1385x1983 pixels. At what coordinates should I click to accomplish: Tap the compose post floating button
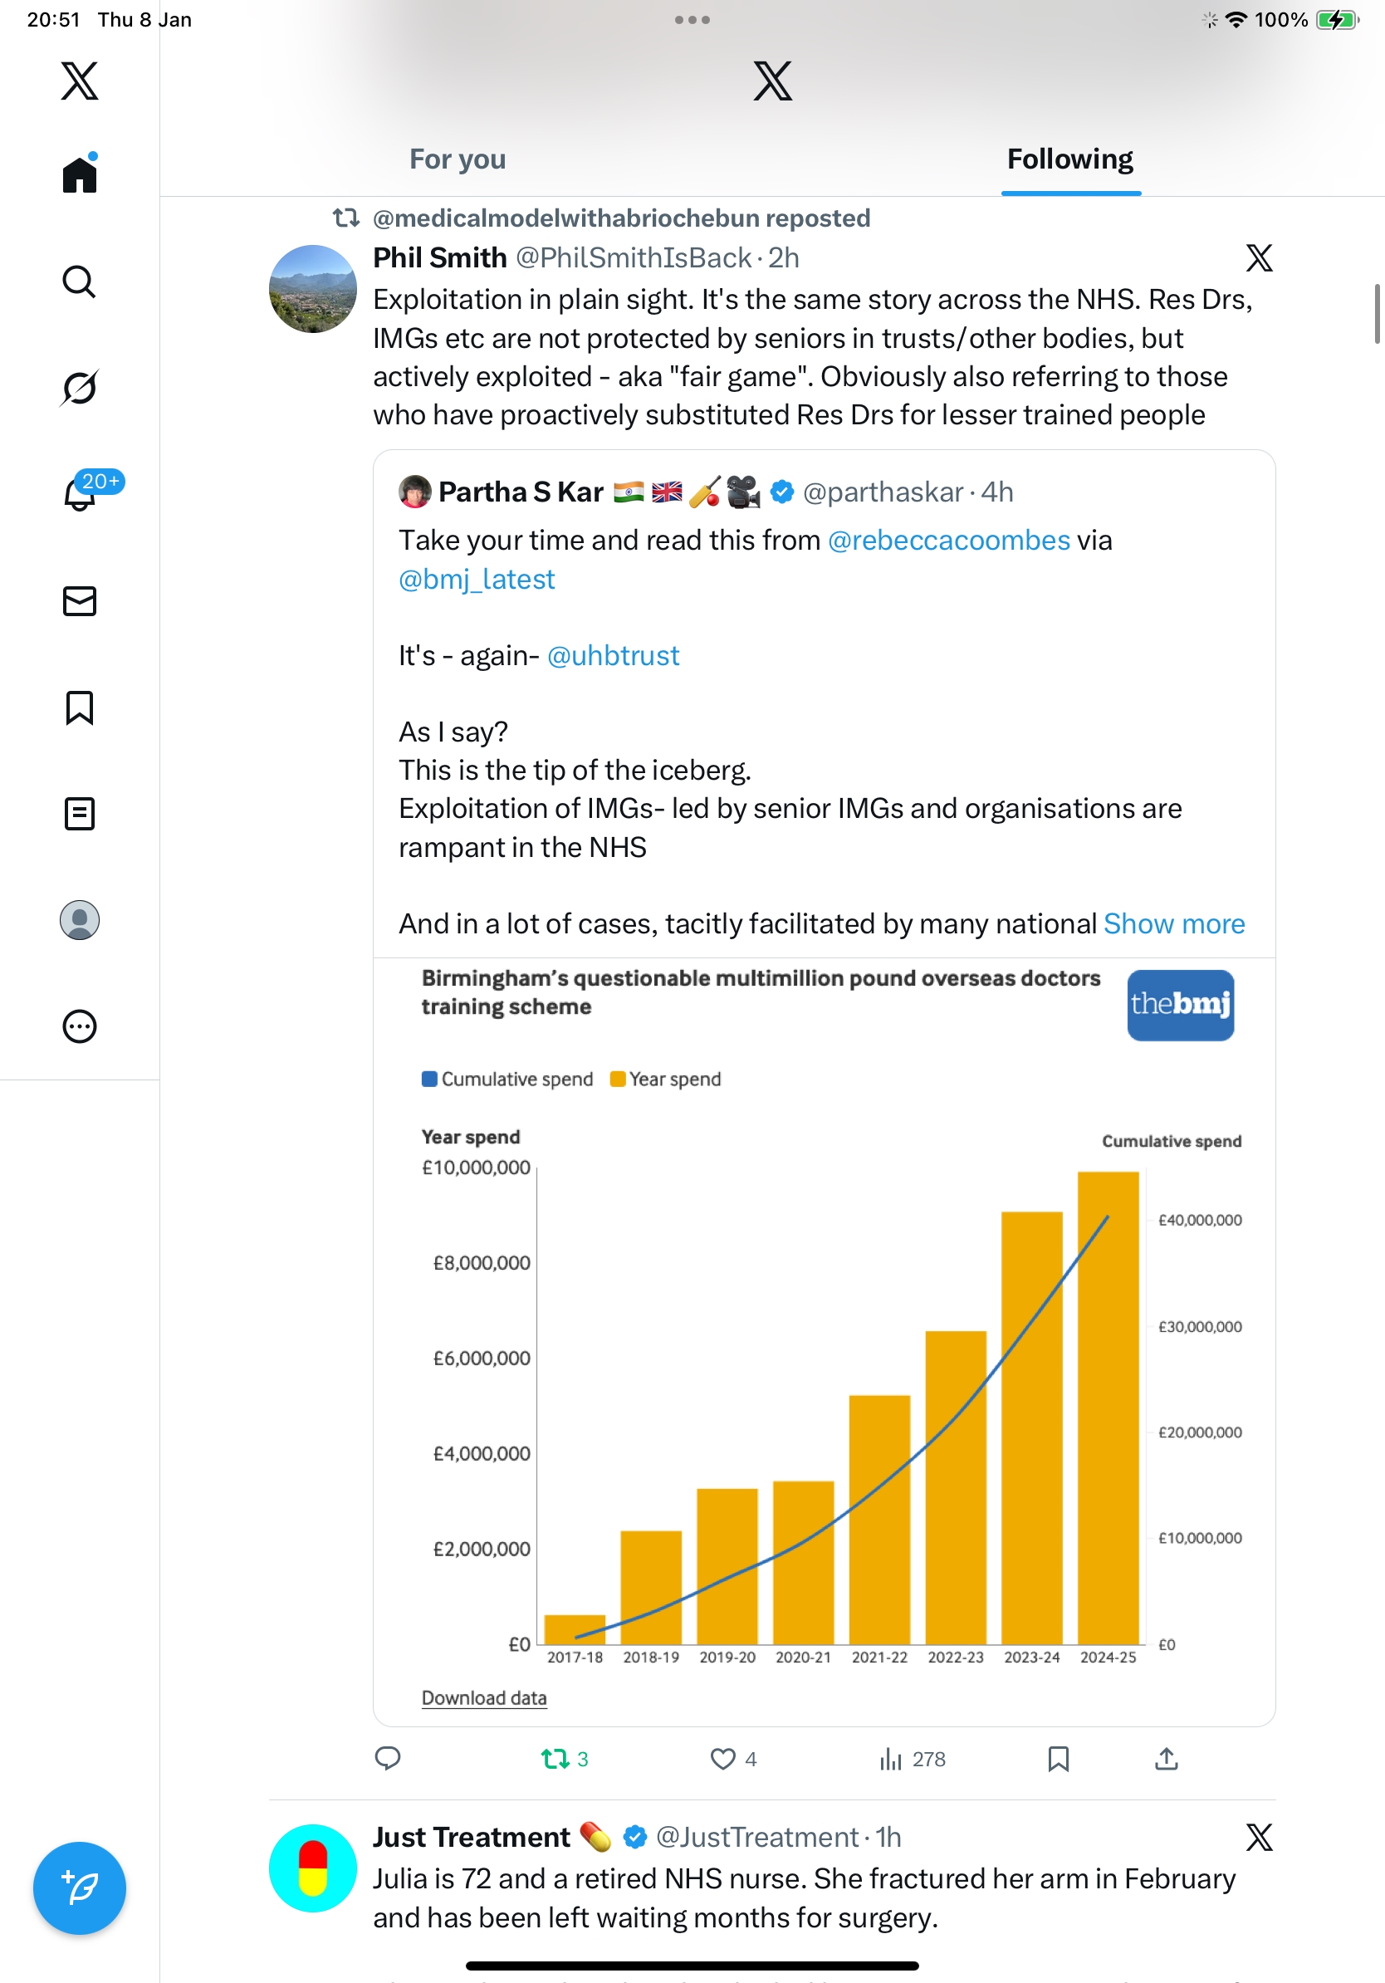80,1888
